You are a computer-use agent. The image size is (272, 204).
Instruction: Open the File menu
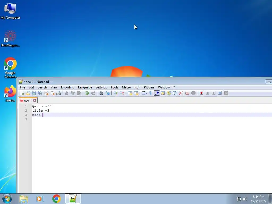click(23, 87)
